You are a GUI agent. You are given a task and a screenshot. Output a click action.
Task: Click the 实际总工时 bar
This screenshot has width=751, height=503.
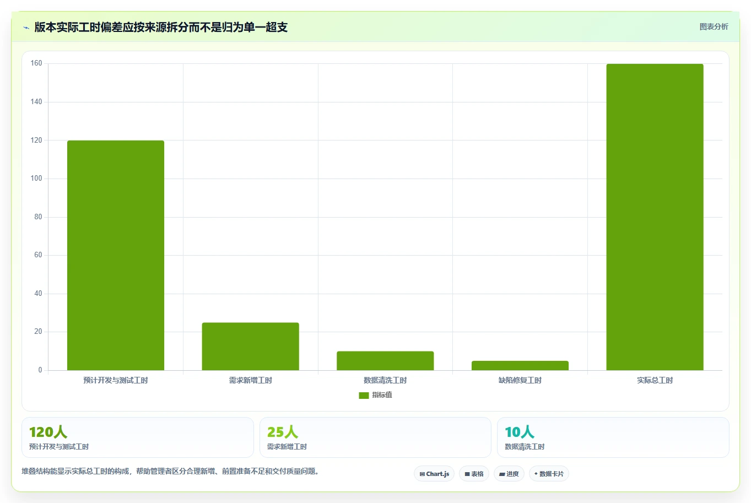(x=655, y=217)
